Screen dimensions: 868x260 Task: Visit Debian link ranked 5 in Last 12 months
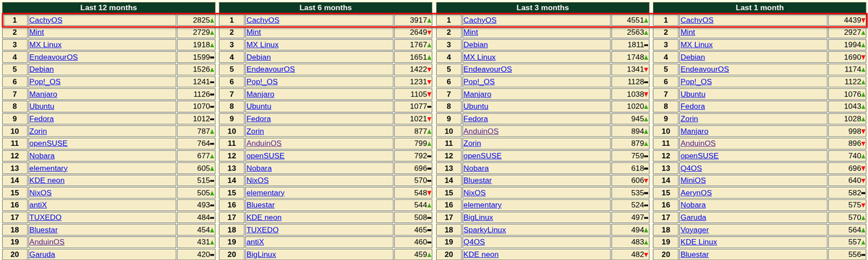[41, 69]
